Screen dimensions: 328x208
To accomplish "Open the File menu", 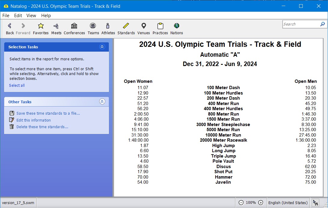I will tap(6, 16).
